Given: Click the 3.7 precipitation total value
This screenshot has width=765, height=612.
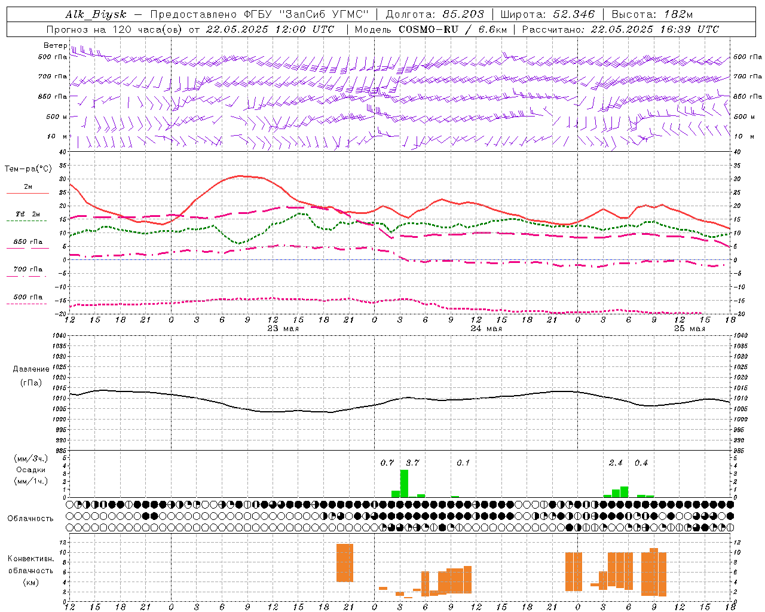Looking at the screenshot, I should pyautogui.click(x=412, y=463).
